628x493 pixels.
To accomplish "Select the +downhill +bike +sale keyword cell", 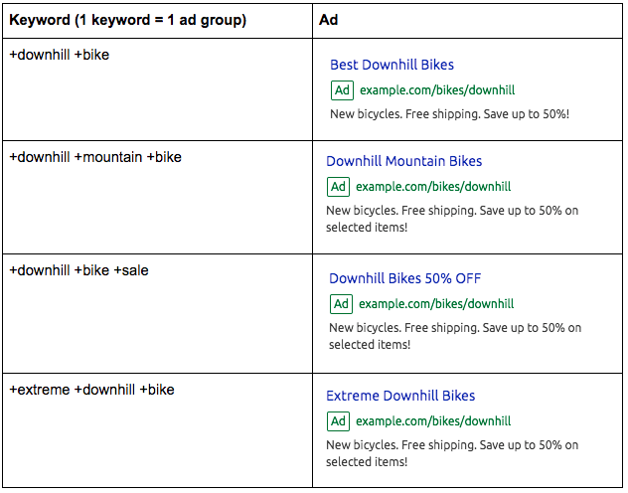I will pyautogui.click(x=79, y=270).
